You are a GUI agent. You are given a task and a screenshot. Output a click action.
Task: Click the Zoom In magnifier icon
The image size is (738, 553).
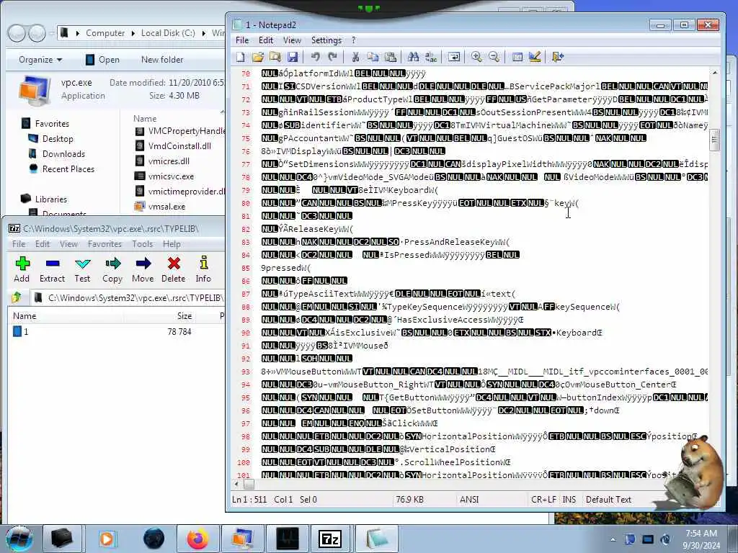point(476,57)
